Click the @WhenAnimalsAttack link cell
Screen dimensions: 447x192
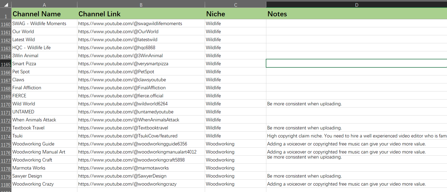point(141,120)
